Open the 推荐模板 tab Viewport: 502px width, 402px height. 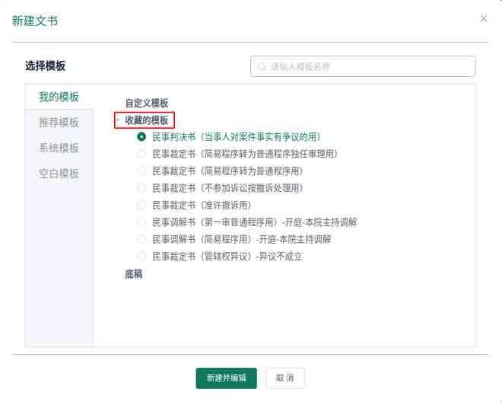(59, 122)
